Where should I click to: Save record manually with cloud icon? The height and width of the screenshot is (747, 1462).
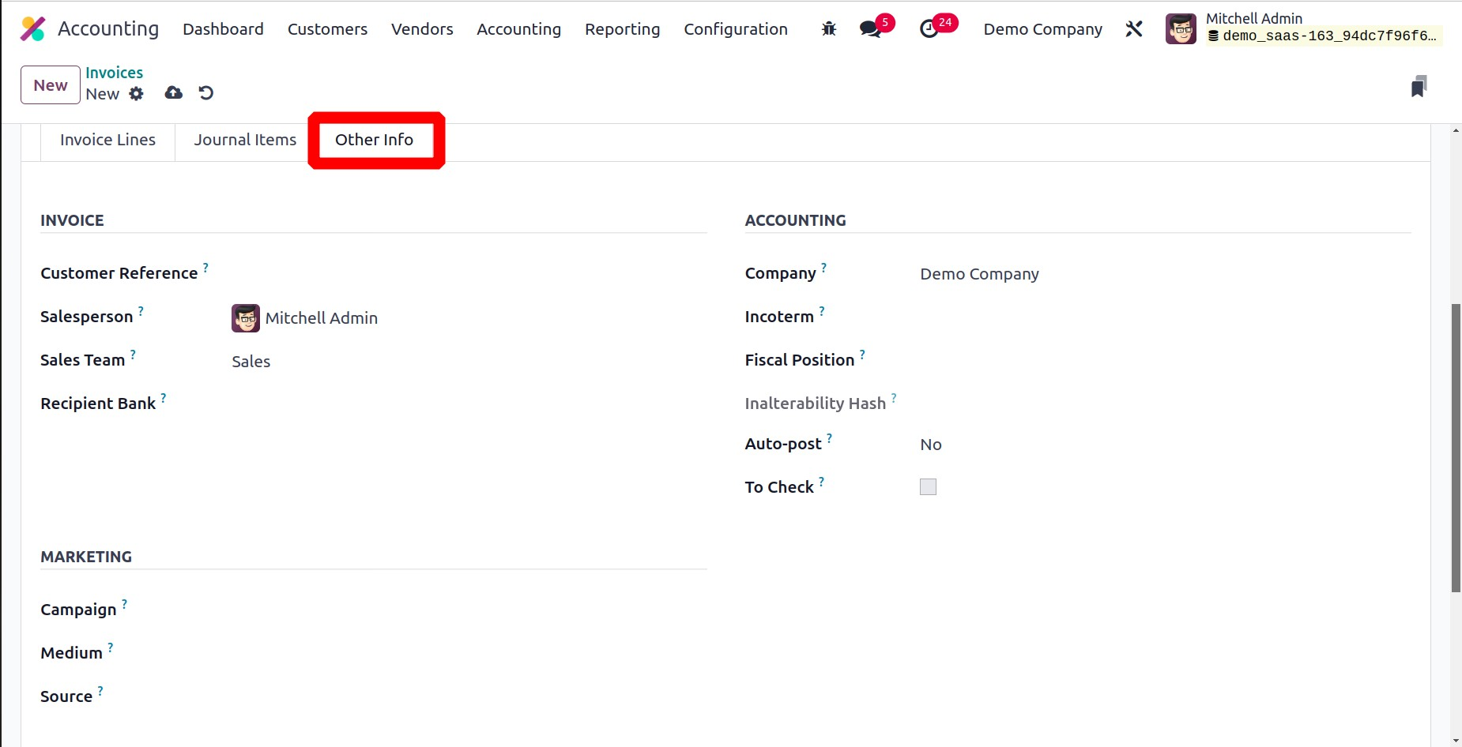tap(173, 93)
